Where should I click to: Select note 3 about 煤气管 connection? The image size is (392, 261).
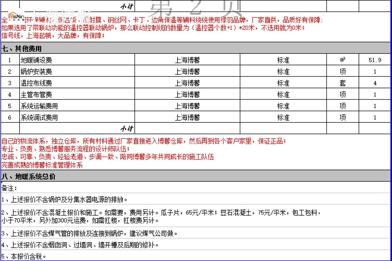(x=89, y=233)
